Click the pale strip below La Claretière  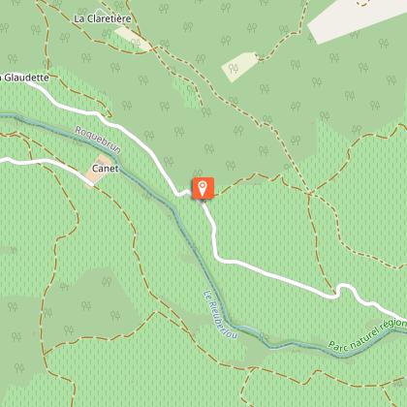[133, 39]
